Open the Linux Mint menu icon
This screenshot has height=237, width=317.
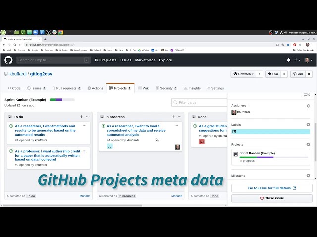coord(3,32)
